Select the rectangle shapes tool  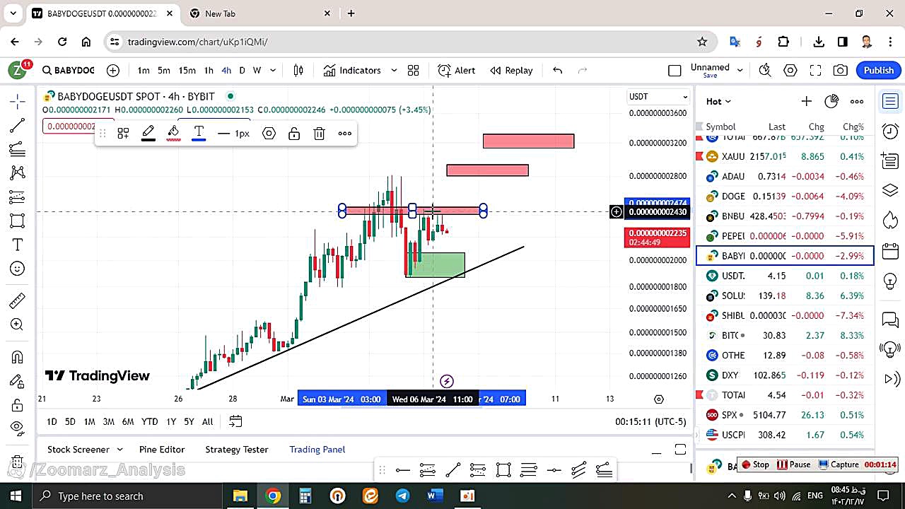tap(18, 221)
